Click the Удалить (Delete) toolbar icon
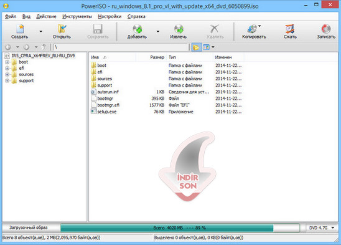This screenshot has width=341, height=245. pos(215,31)
